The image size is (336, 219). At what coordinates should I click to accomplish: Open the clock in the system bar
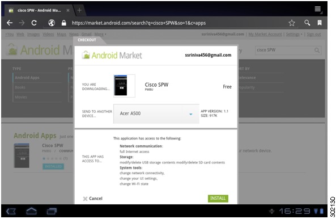pyautogui.click(x=295, y=211)
